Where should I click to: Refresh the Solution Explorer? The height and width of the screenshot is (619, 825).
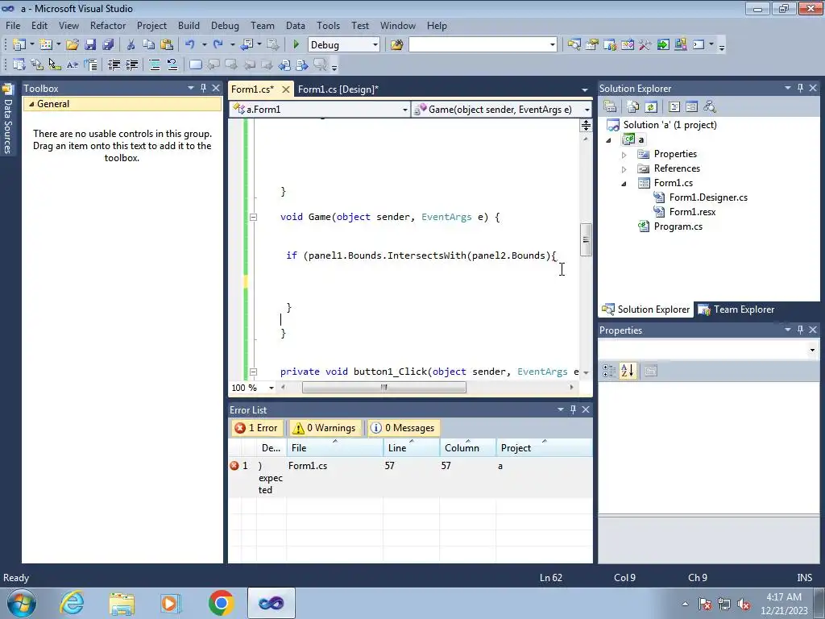coord(651,107)
